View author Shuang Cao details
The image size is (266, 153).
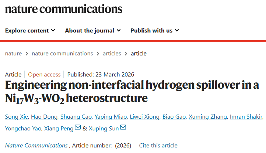76,117
